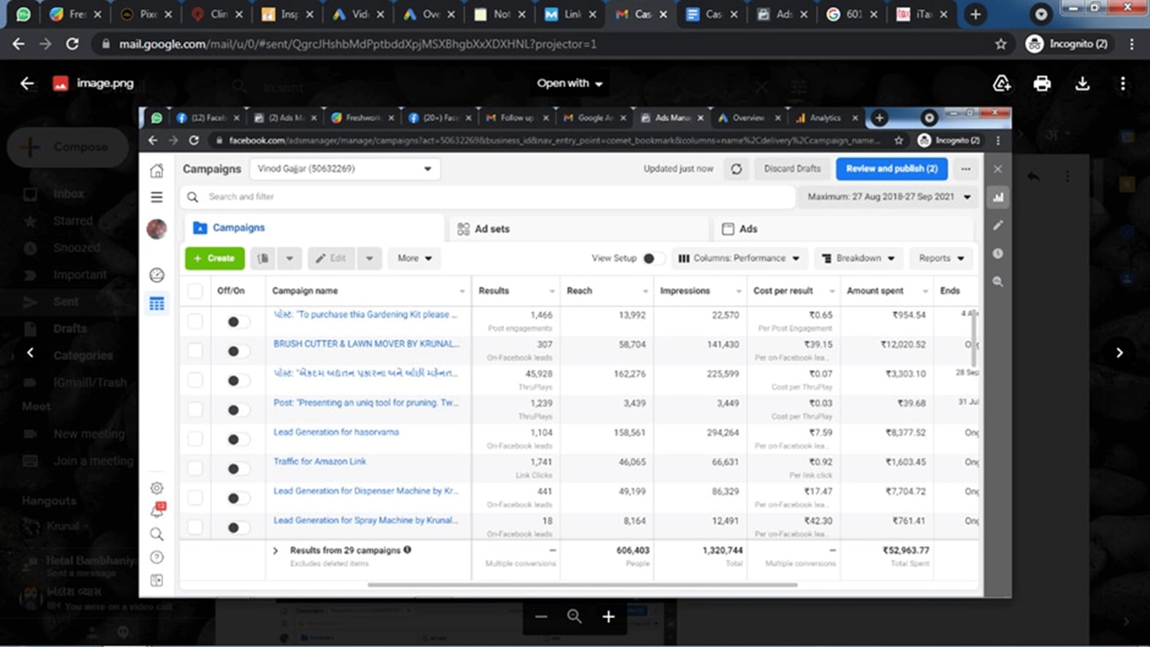Show the previous attachment with left chevron
Viewport: 1150px width, 647px height.
pos(31,353)
